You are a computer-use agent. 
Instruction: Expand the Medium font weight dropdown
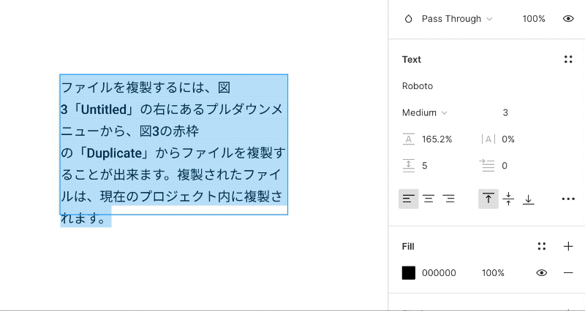pos(425,112)
